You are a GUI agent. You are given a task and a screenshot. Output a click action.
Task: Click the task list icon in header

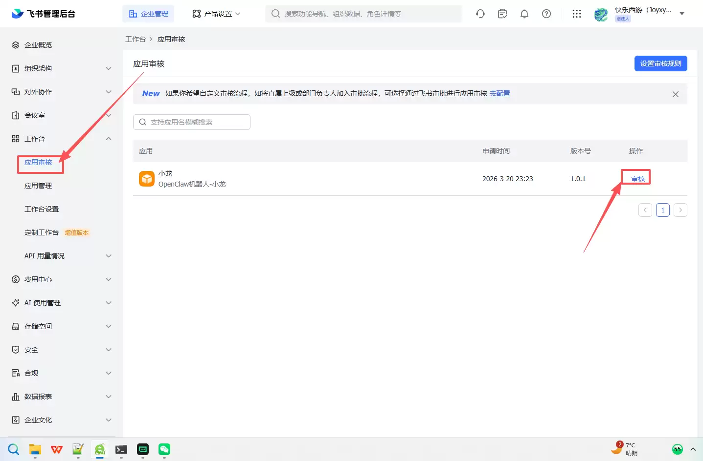(x=502, y=14)
